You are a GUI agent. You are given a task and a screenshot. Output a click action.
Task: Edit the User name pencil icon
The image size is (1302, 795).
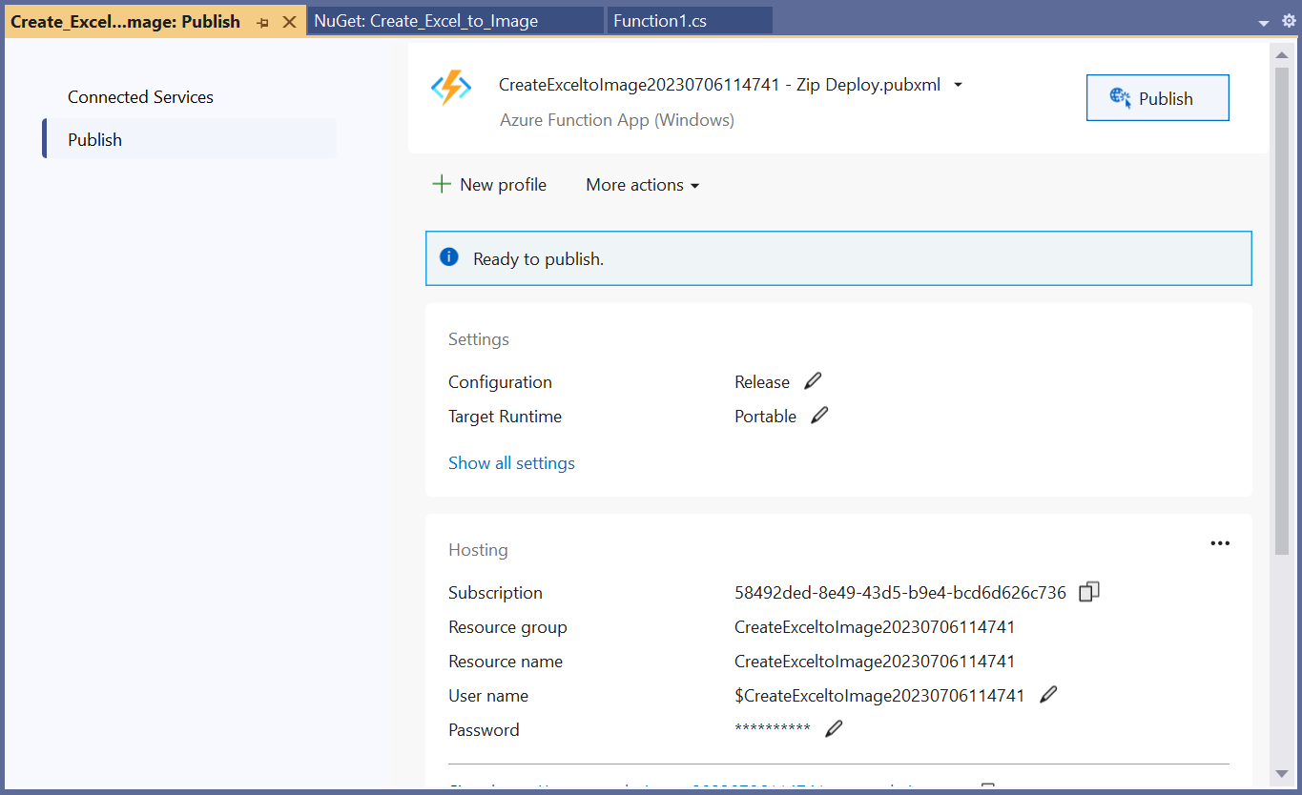click(1048, 695)
